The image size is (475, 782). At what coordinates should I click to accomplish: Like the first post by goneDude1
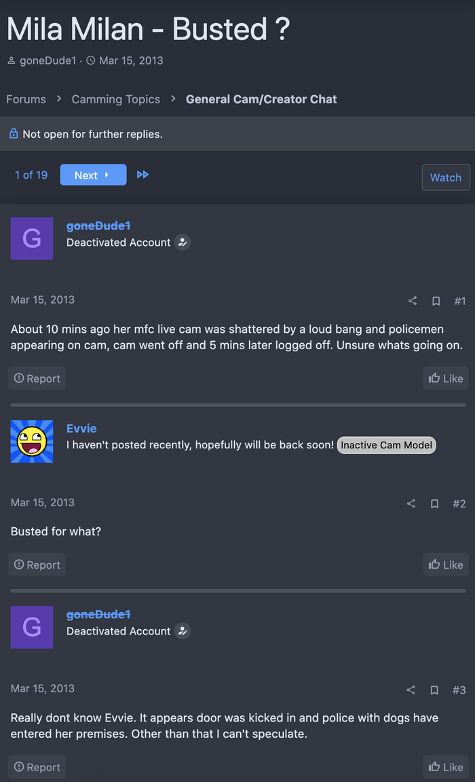[446, 378]
